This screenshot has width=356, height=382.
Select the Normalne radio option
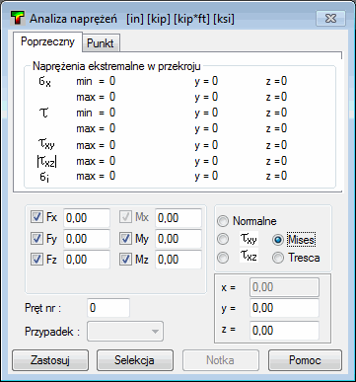pos(223,221)
